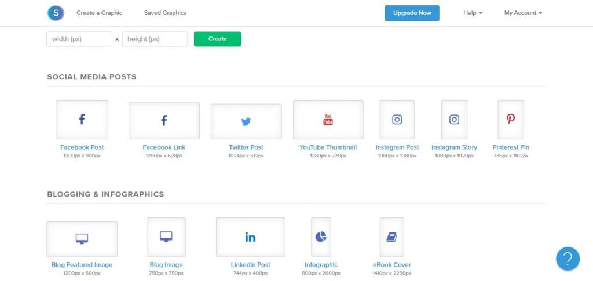Pick the Infographic pie chart icon
Image resolution: width=593 pixels, height=281 pixels.
point(321,237)
